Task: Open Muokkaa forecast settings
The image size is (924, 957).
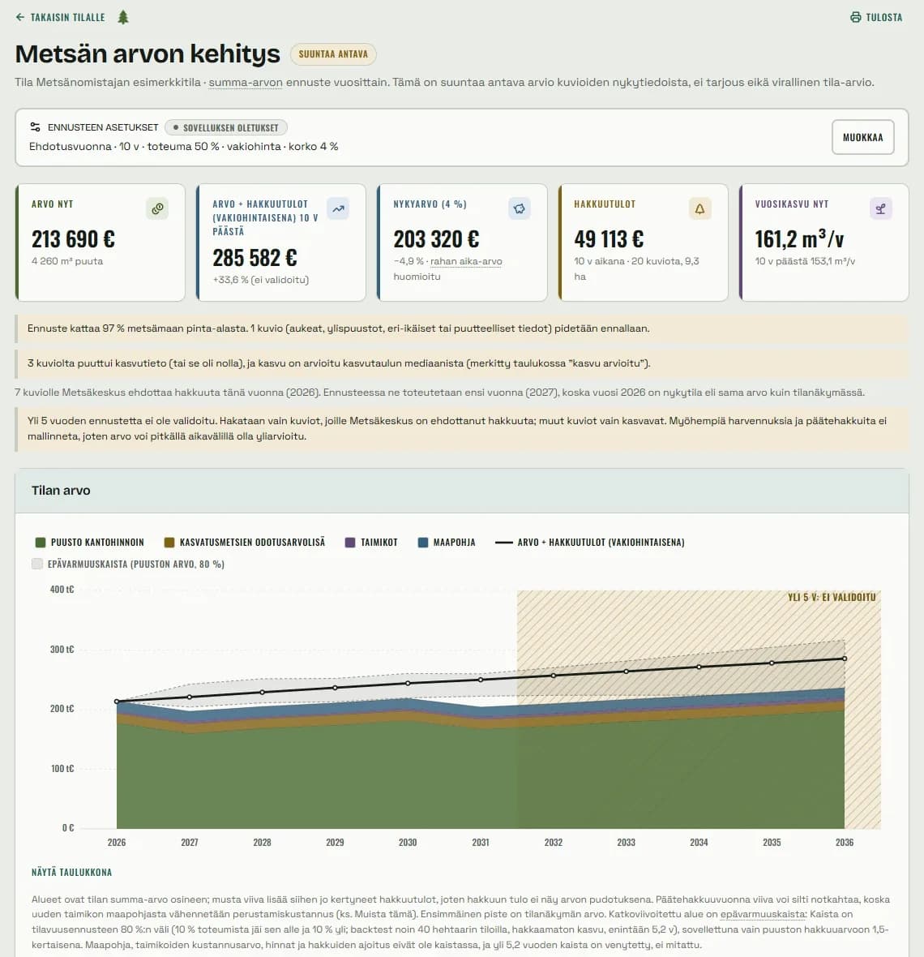Action: [862, 137]
